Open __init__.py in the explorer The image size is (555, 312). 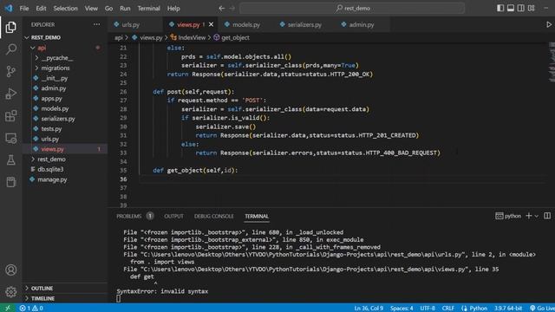(x=65, y=78)
